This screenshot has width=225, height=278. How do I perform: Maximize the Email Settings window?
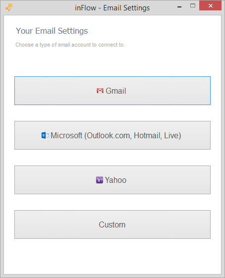[x=193, y=5]
